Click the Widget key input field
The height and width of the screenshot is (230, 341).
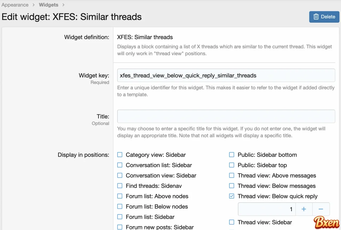click(x=226, y=75)
